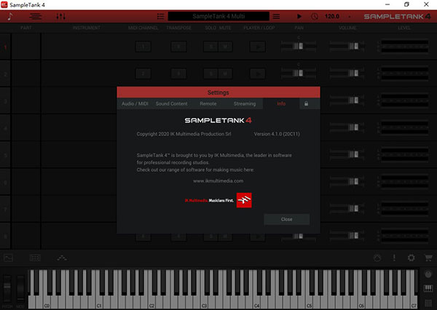This screenshot has height=310, width=437.
Task: Select the Info tab
Action: [281, 103]
